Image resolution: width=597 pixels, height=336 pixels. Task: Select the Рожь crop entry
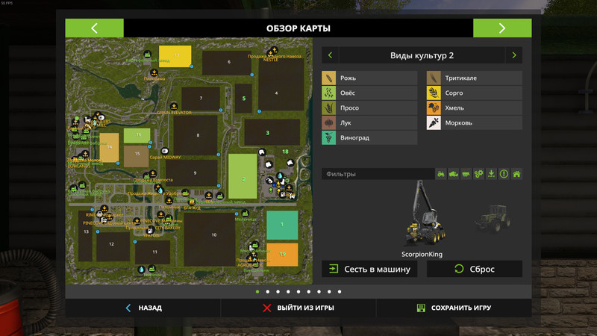[369, 78]
